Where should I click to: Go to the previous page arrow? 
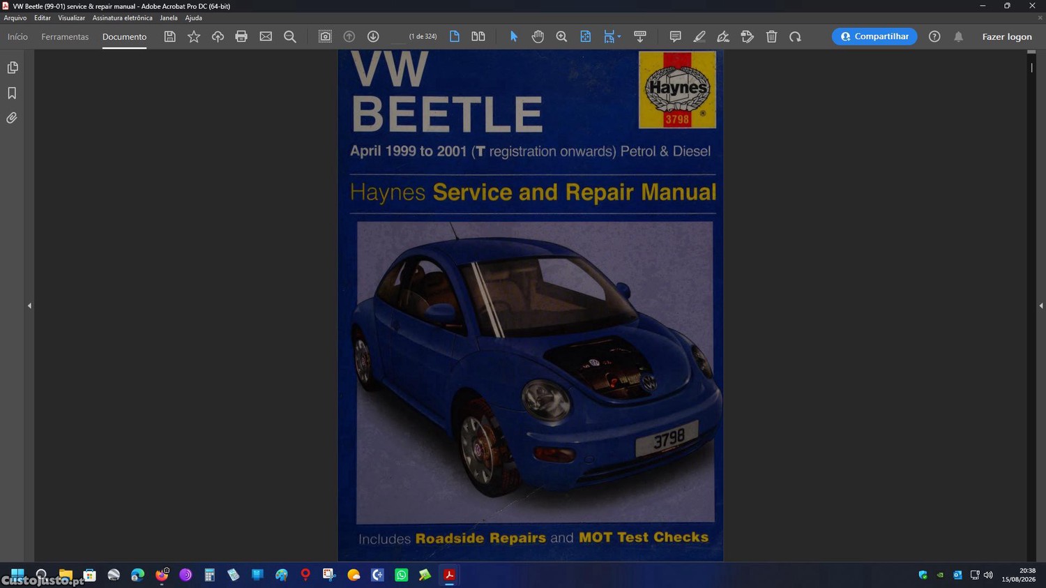349,36
